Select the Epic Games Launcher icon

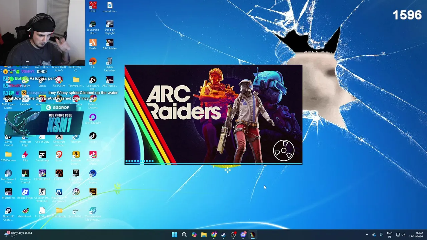pos(76,177)
